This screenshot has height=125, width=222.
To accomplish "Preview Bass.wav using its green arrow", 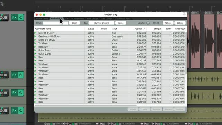I will coord(35,47).
